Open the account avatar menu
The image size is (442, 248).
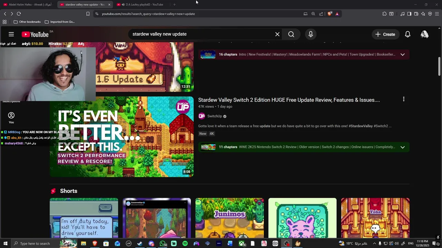click(424, 34)
